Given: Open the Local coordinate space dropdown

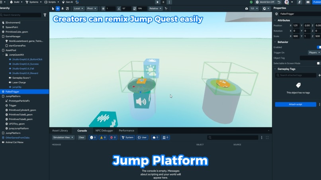Looking at the screenshot, I should click(78, 9).
